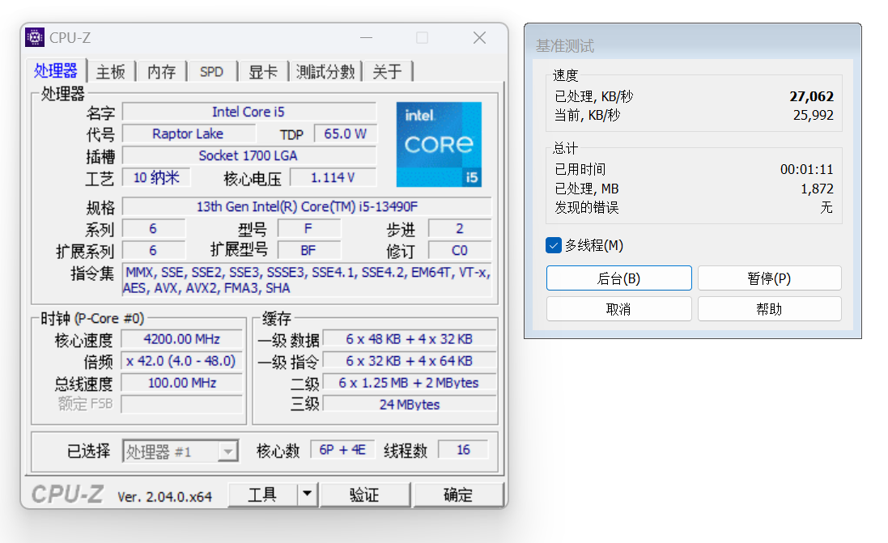Click the 工具 button
This screenshot has width=888, height=543.
263,494
